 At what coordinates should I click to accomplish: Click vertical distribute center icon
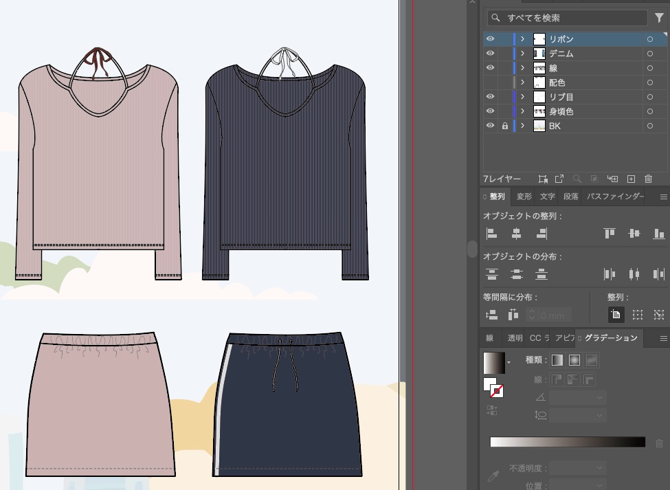(517, 274)
